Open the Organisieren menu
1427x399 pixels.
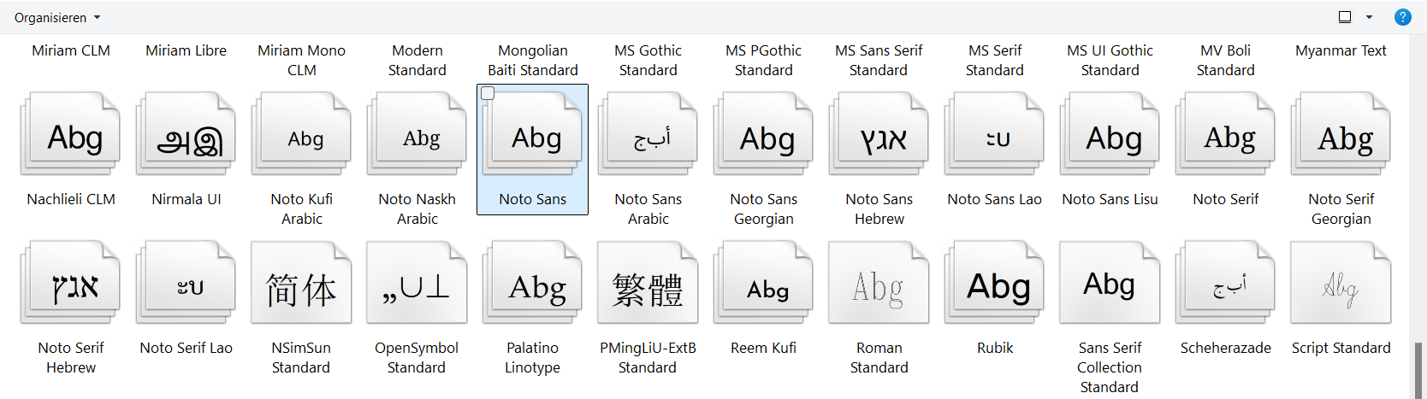(x=56, y=17)
